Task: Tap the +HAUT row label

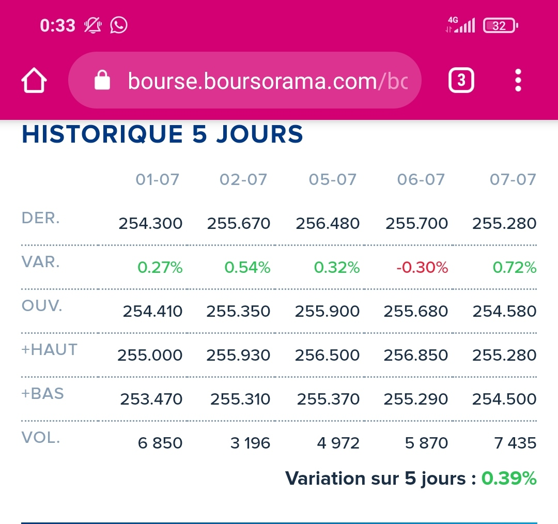Action: pos(50,350)
